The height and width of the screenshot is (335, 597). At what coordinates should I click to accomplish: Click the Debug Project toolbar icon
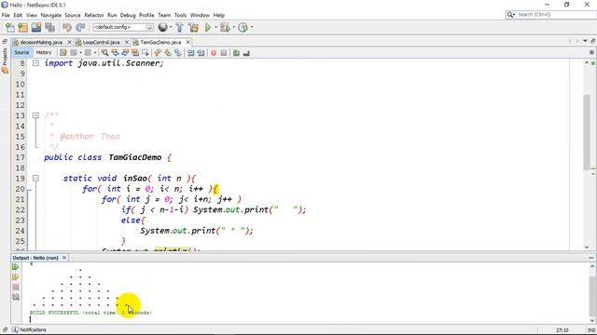(x=225, y=27)
